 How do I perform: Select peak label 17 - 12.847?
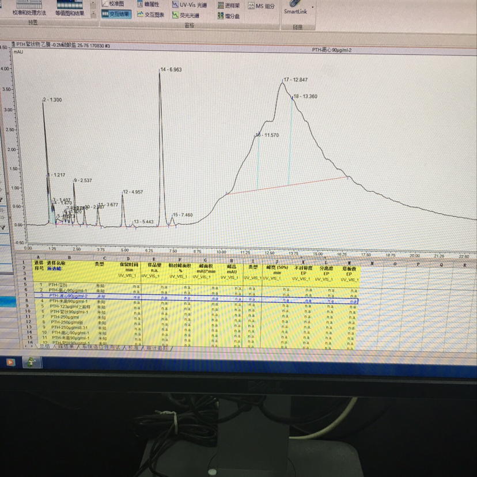[296, 79]
